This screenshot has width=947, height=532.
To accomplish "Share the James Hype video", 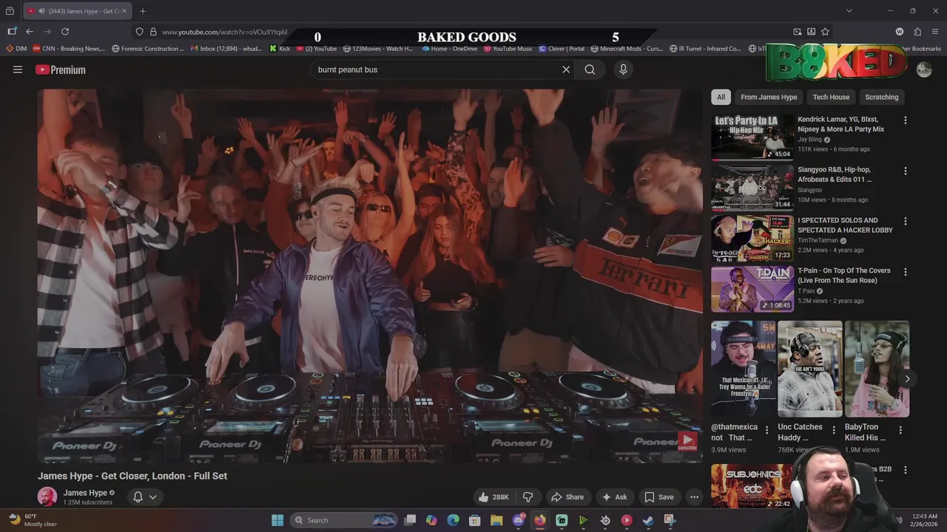I will click(x=567, y=497).
